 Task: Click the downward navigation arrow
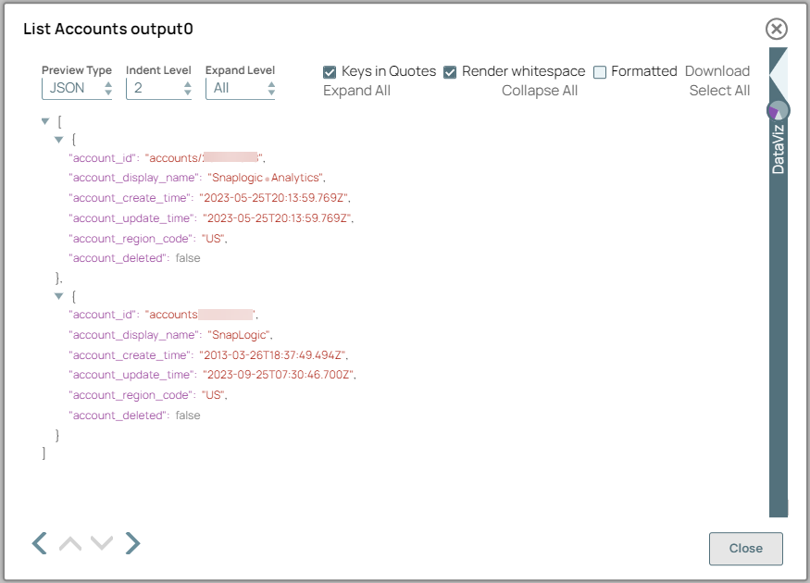click(102, 542)
